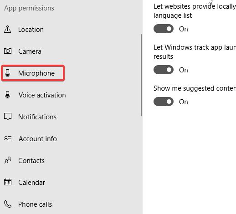Open the Voice activation settings
Screen dimensions: 236x214
tap(42, 95)
